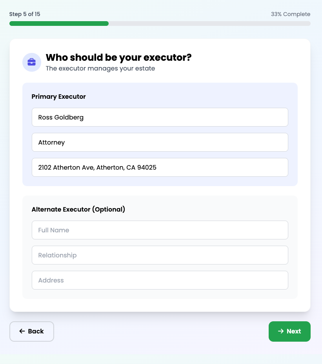Focus the primary executor name field "Ross Goldberg"
This screenshot has width=322, height=364.
point(160,117)
